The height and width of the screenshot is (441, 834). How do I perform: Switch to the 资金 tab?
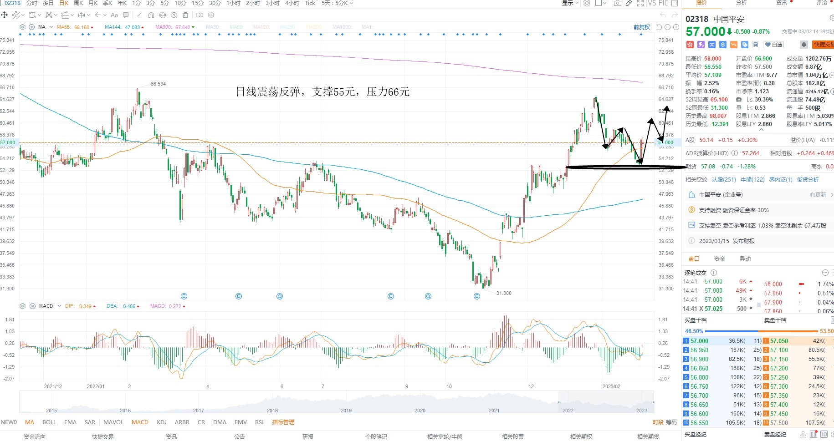(x=720, y=259)
